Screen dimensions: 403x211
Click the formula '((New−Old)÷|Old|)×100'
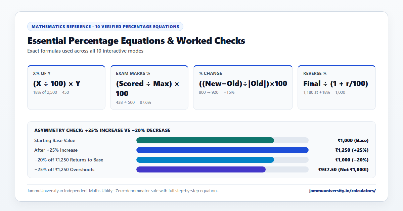click(x=243, y=83)
